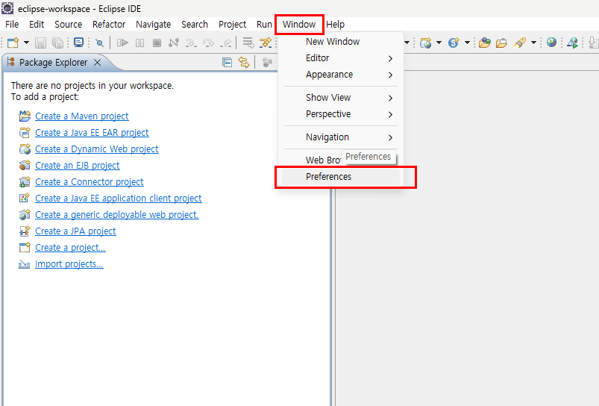Viewport: 599px width, 406px height.
Task: Open the Help menu
Action: (x=336, y=25)
